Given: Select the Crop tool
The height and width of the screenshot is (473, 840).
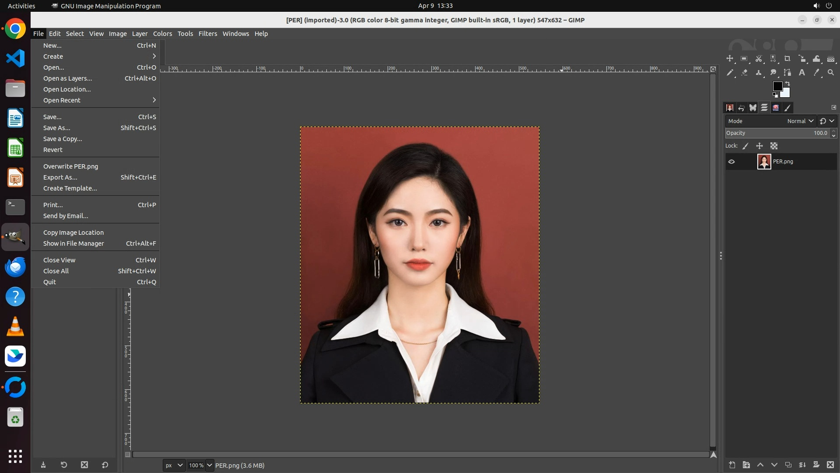Looking at the screenshot, I should [x=787, y=59].
